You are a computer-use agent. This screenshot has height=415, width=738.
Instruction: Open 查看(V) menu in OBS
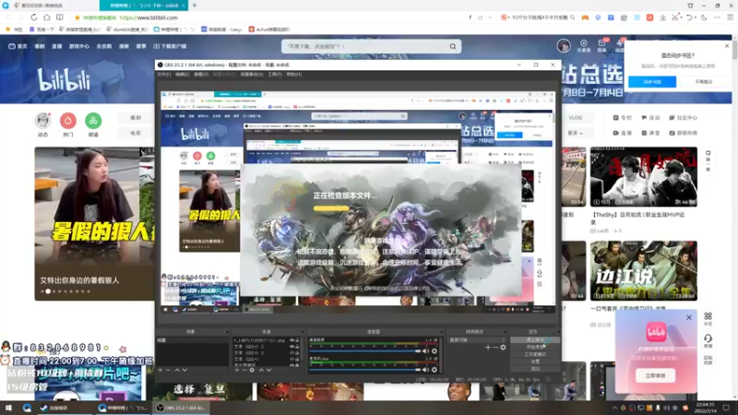click(x=201, y=75)
